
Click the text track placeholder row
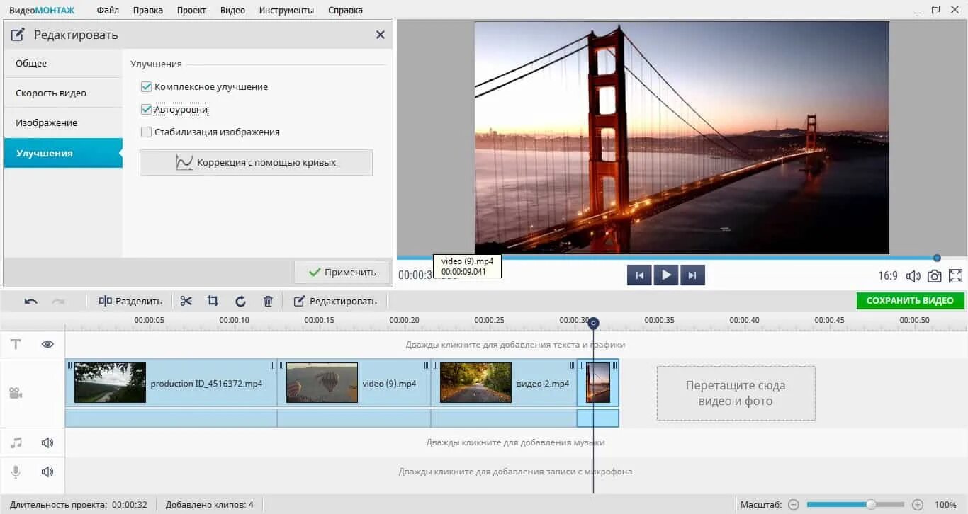(x=515, y=345)
